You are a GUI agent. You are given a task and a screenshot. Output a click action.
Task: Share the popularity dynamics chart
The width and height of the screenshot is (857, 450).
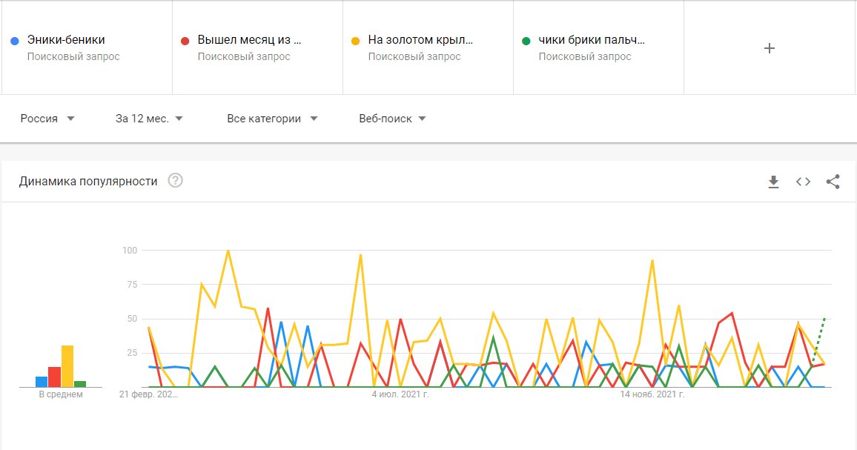tap(833, 182)
